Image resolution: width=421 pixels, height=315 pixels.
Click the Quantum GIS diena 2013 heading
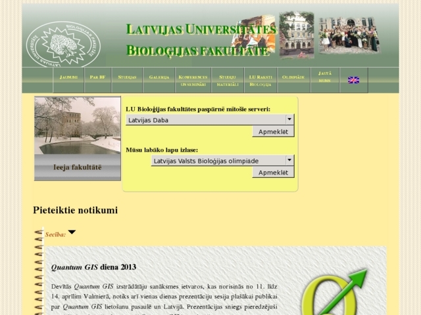[93, 267]
